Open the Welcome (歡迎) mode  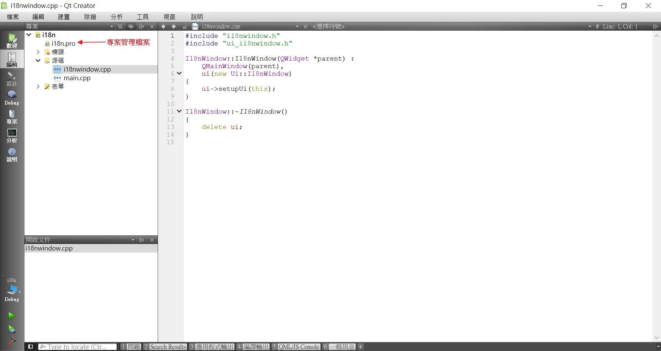click(12, 41)
